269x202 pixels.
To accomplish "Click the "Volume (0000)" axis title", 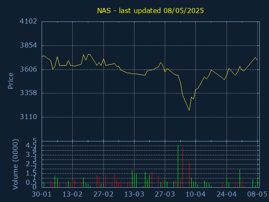I will [15, 165].
